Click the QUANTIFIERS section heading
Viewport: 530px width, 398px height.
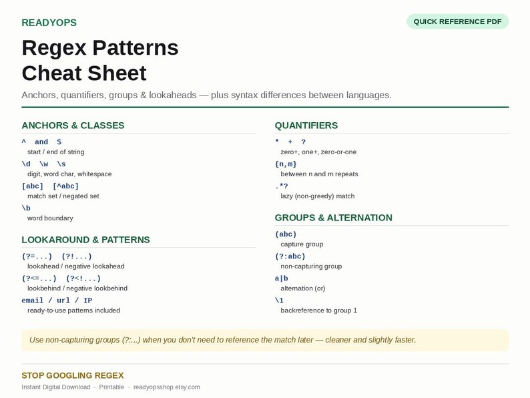[306, 126]
